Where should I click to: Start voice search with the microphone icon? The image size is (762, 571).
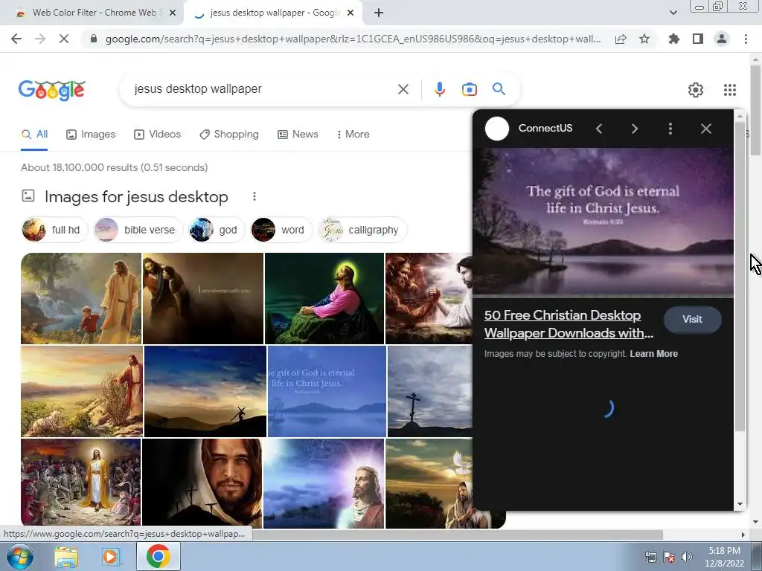(x=440, y=89)
